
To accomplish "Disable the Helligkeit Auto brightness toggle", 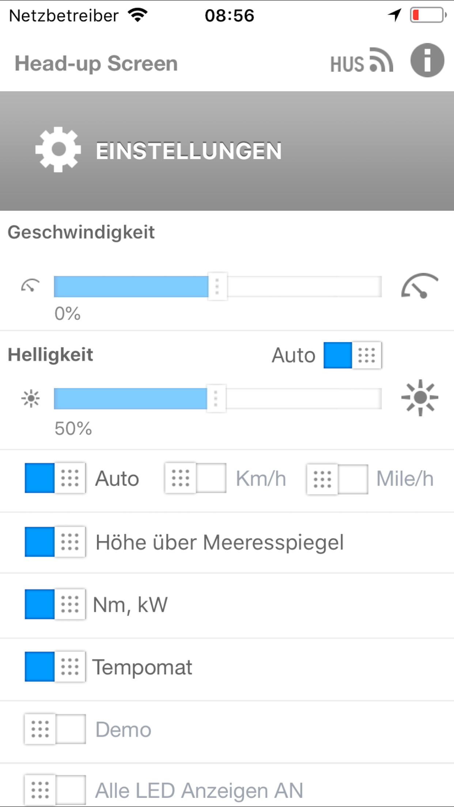I will pyautogui.click(x=352, y=355).
